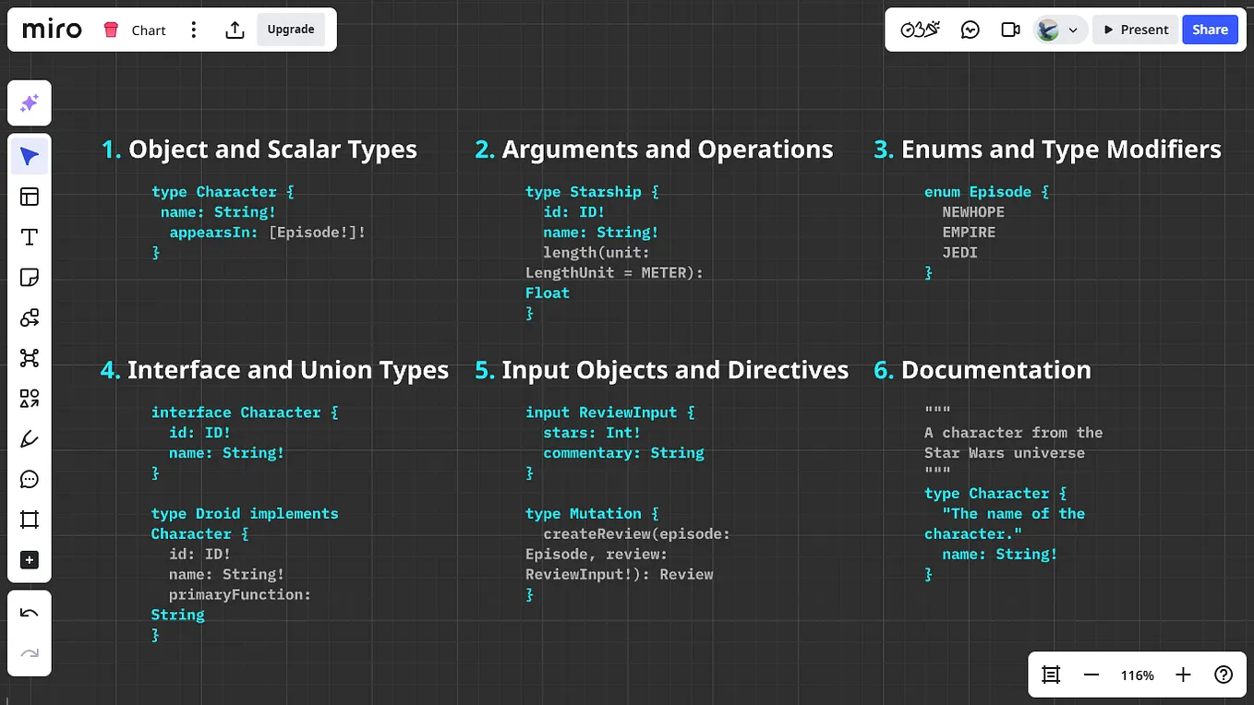This screenshot has width=1254, height=705.
Task: Select the frame tool
Action: pyautogui.click(x=29, y=520)
